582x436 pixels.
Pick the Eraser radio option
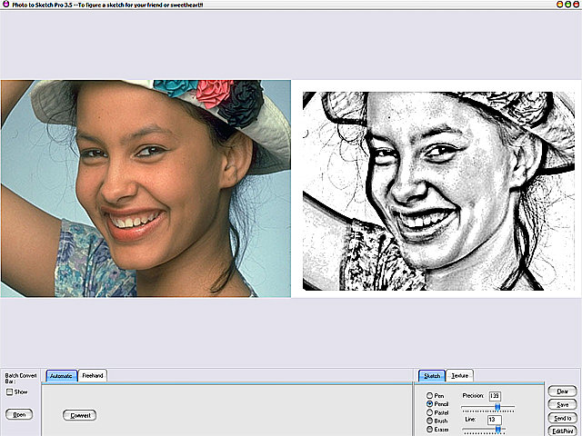coord(429,429)
